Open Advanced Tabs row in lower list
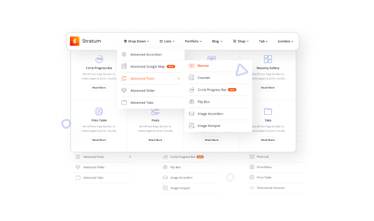Screen dimensions: 374x221 pos(103,178)
